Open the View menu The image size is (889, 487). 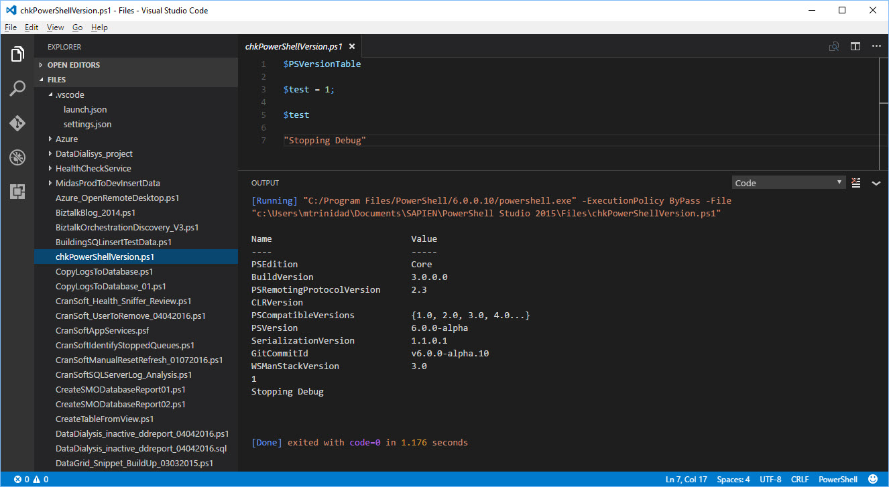click(56, 27)
